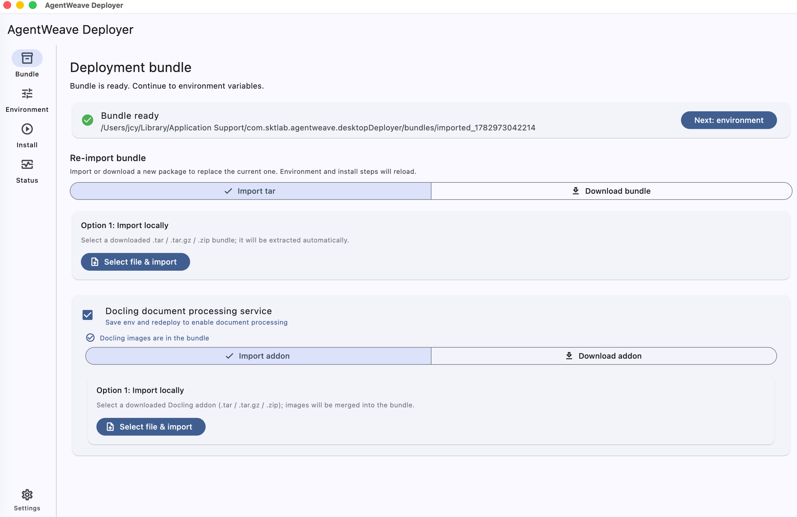The width and height of the screenshot is (797, 517).
Task: Open the Status monitor icon in sidebar
Action: click(27, 164)
